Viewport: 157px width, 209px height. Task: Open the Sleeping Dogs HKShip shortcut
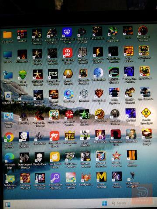[x=82, y=52]
